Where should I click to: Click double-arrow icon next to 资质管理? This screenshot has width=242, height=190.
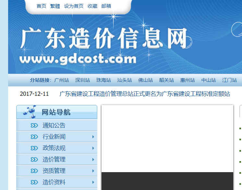[x=34, y=171]
